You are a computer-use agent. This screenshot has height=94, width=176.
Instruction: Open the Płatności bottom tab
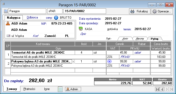coord(29,89)
